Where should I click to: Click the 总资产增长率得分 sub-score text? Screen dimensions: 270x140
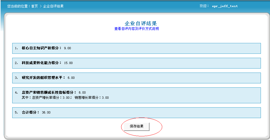click(x=45, y=98)
